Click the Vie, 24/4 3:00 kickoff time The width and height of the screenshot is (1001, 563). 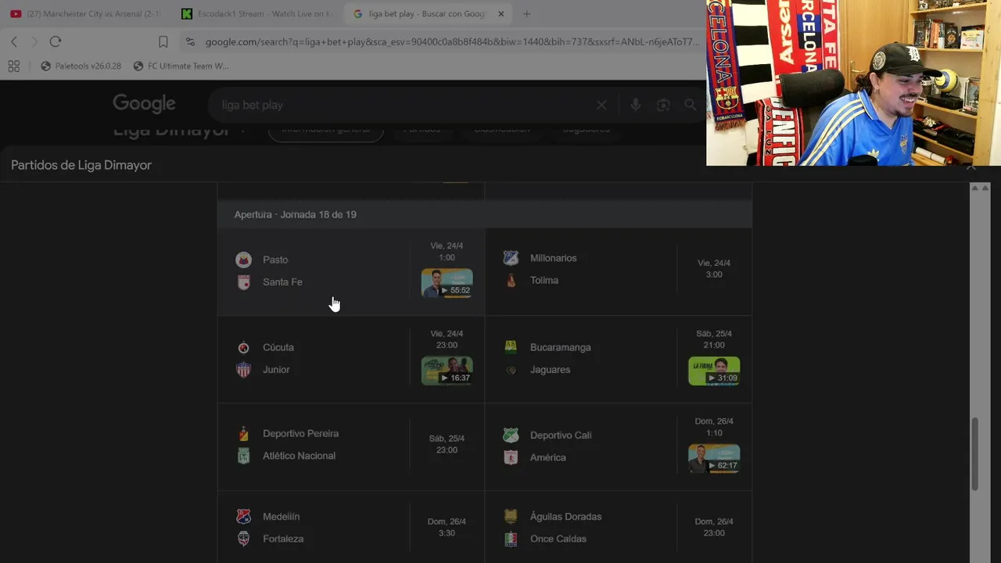(714, 269)
